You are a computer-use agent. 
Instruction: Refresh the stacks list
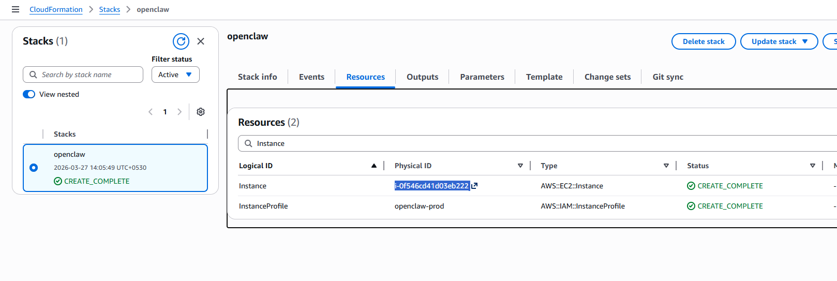(x=181, y=41)
